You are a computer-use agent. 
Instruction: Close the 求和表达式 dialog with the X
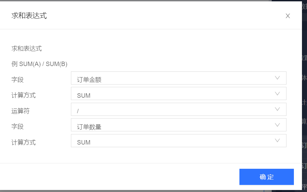(287, 16)
